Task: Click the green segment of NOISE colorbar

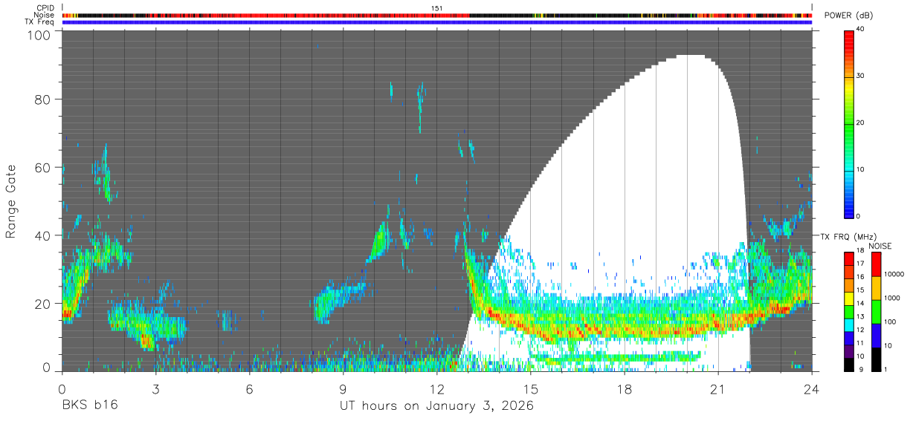Action: (875, 312)
